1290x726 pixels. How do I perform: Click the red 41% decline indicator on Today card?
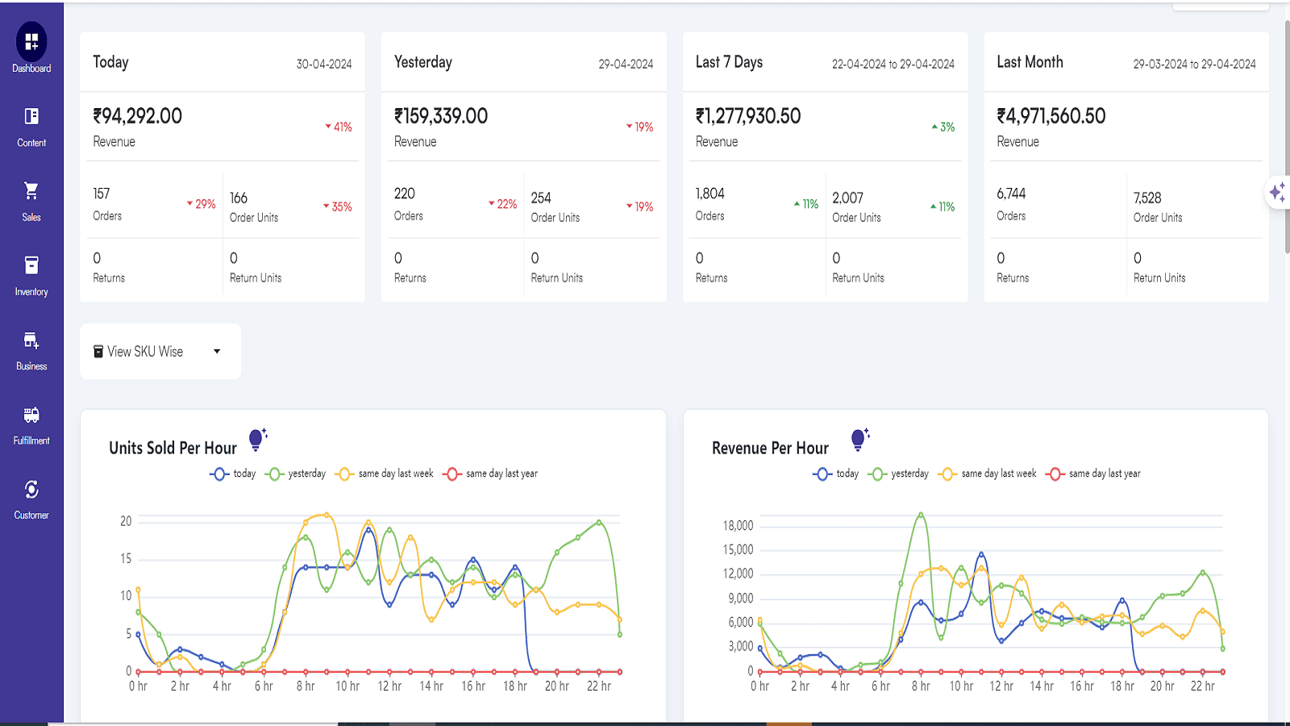pos(339,127)
